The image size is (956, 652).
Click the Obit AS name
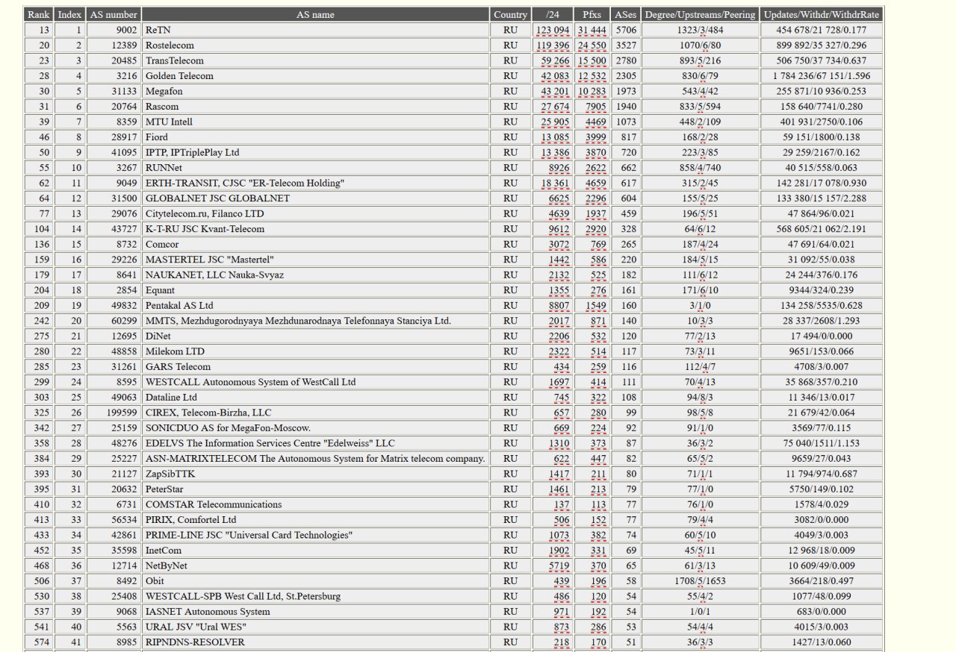[x=315, y=580]
